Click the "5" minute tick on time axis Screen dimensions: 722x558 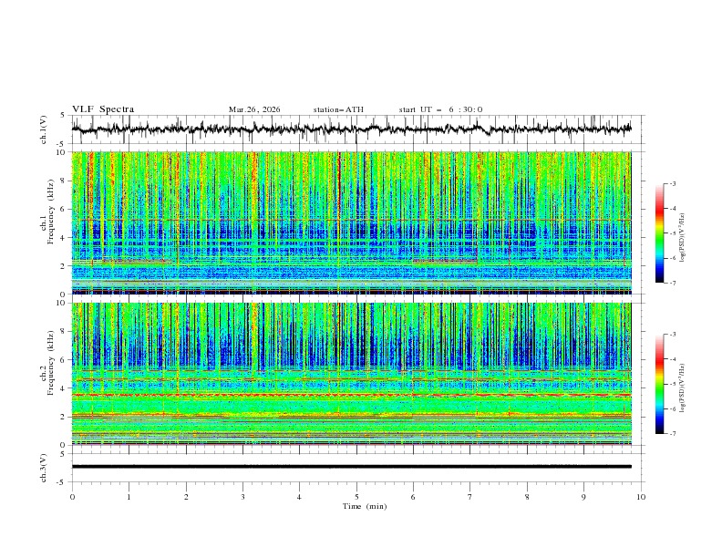click(x=356, y=497)
